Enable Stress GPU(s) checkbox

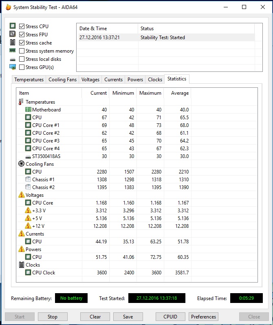click(x=22, y=67)
